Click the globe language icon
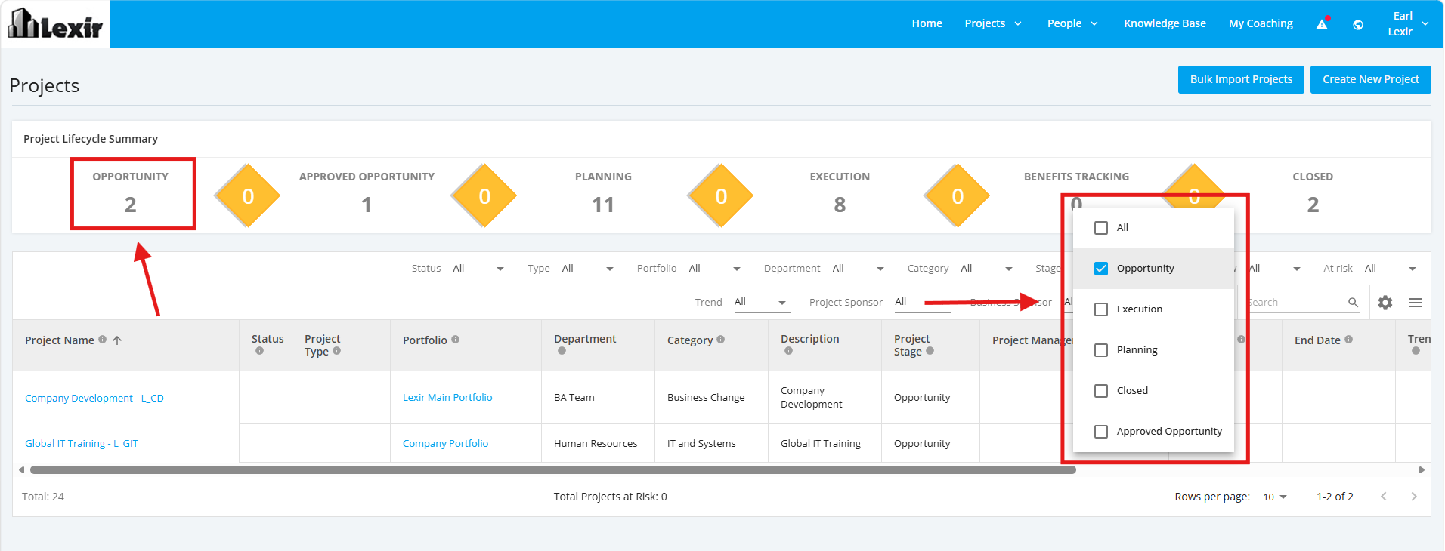The height and width of the screenshot is (551, 1445). [1358, 25]
